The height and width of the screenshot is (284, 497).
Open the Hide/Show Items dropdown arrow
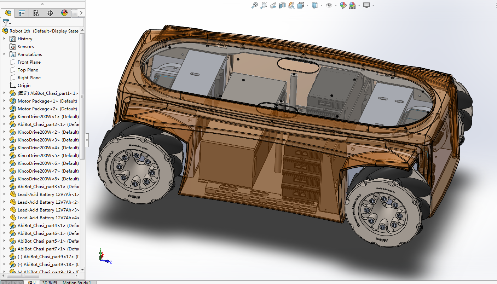coord(336,5)
